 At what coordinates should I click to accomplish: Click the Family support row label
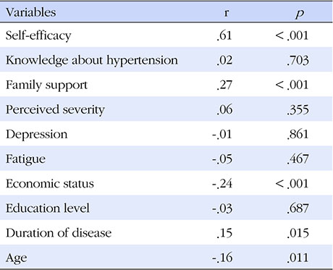[46, 85]
